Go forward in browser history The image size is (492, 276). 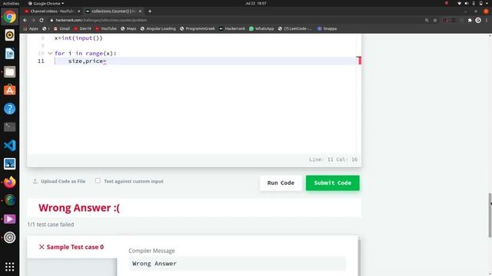[33, 20]
